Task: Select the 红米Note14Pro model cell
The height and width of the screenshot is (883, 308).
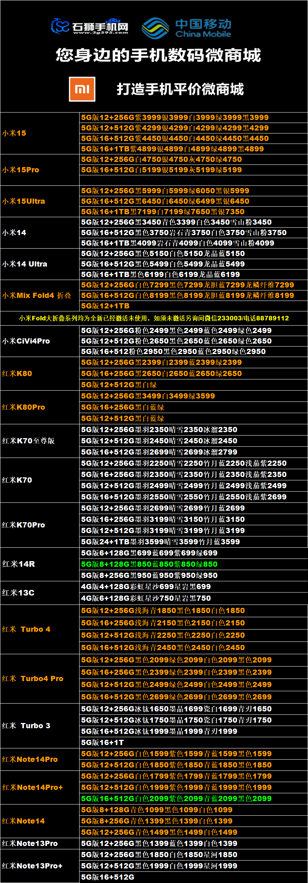Action: point(40,759)
